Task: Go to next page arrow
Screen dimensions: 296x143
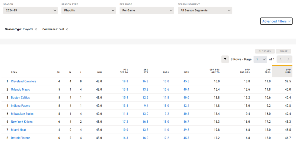Action: pos(288,59)
